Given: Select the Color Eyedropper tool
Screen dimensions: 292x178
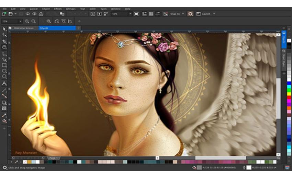Looking at the screenshot, I should coord(4,115).
